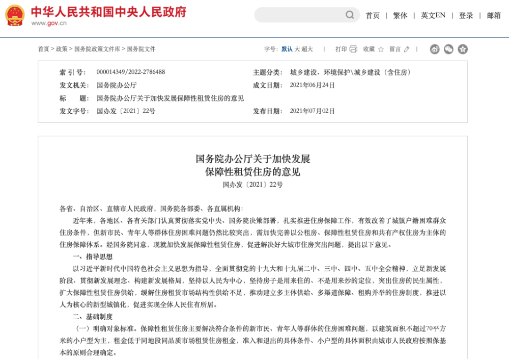Share via the Qzone star icon
The image size is (509, 359).
coord(463,49)
